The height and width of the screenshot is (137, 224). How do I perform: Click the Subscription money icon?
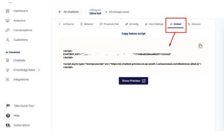pos(8,125)
